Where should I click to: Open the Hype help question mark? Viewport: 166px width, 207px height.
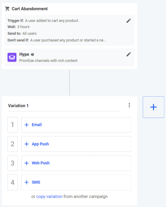[x=32, y=55]
